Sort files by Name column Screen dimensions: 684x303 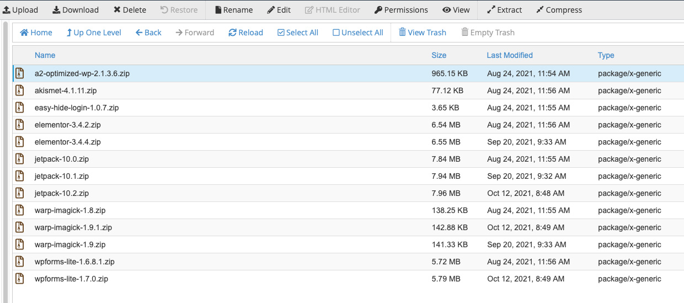point(45,55)
